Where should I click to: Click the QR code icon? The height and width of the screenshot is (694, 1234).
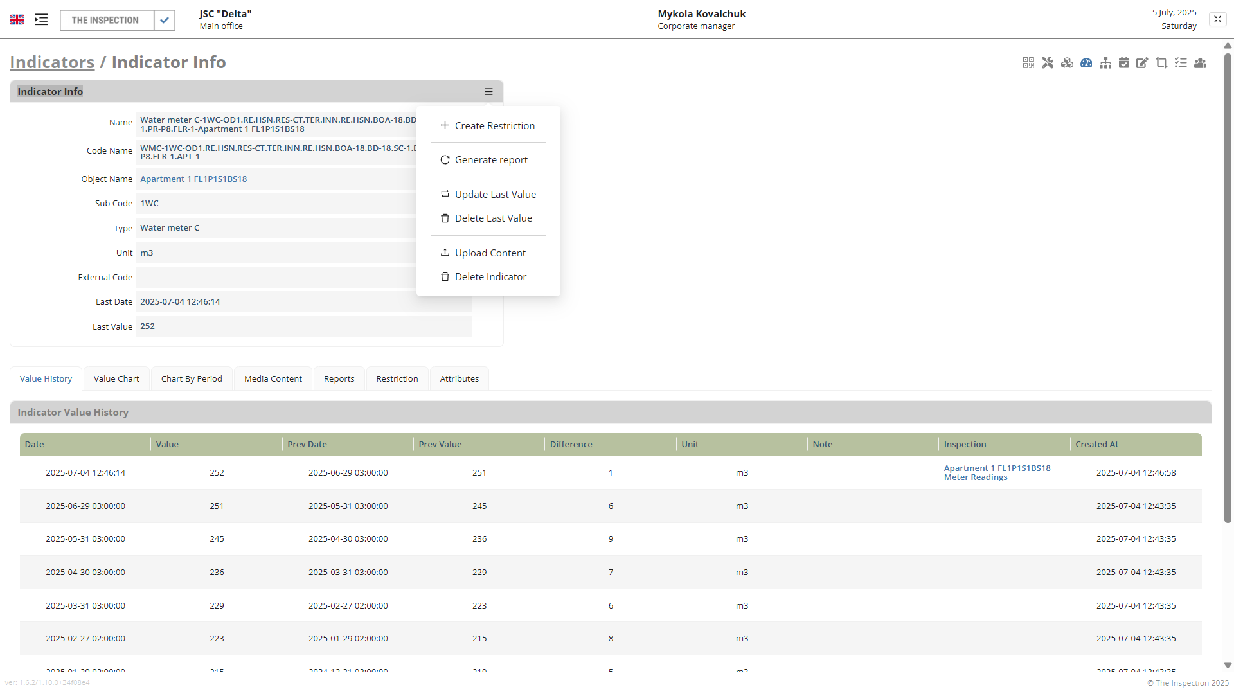[1028, 62]
